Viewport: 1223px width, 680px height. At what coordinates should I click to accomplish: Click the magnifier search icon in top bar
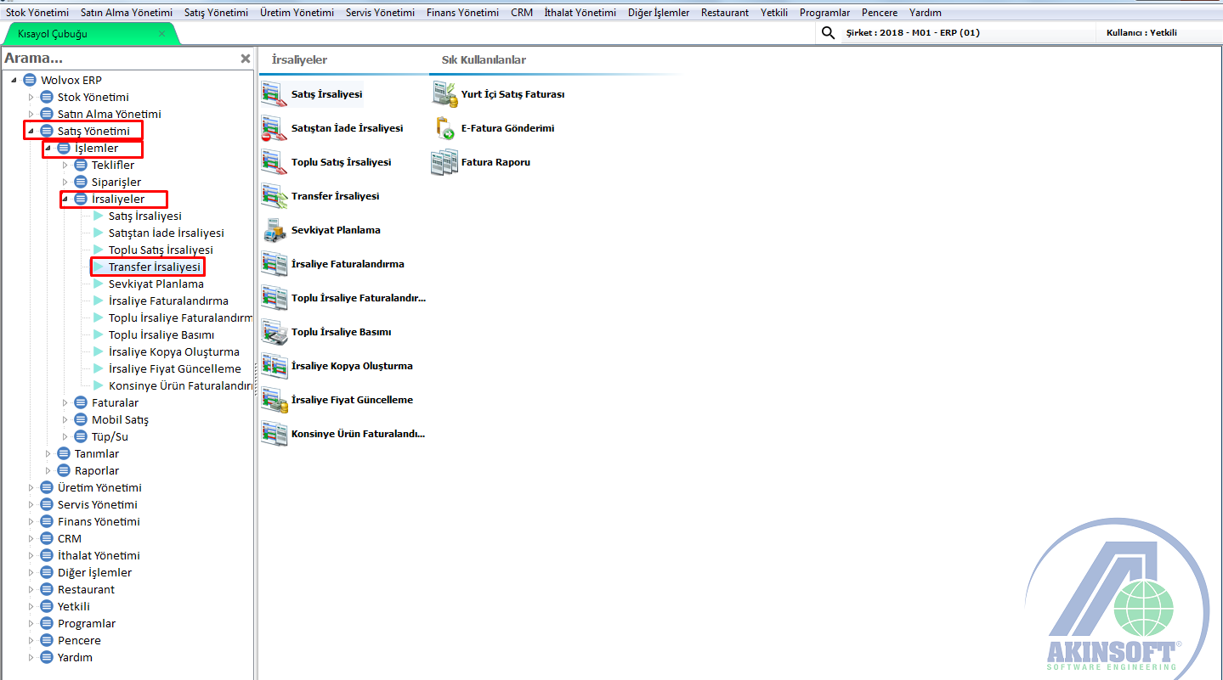click(829, 33)
